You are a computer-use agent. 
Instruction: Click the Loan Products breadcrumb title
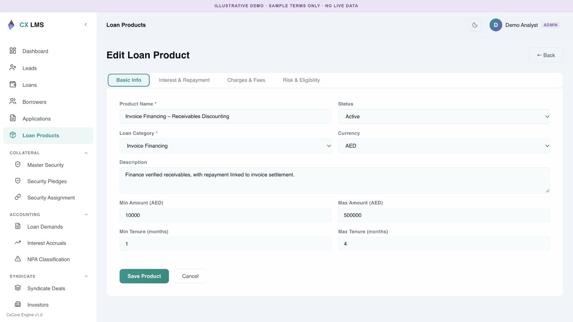tap(126, 25)
